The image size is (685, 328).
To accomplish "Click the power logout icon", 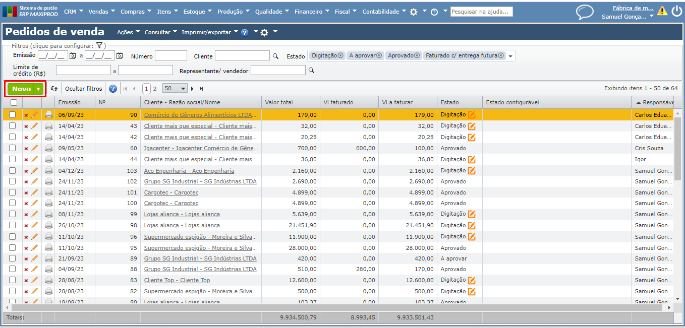I will click(x=676, y=11).
